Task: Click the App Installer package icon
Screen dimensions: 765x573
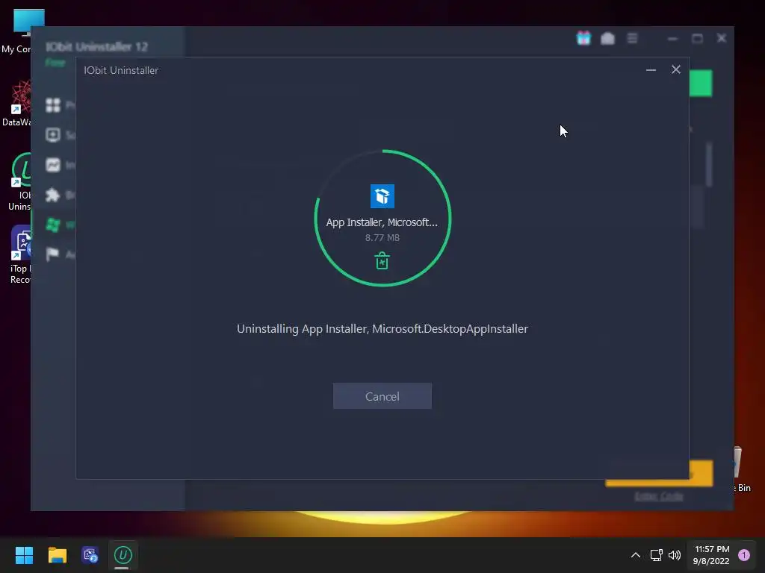Action: click(x=382, y=196)
